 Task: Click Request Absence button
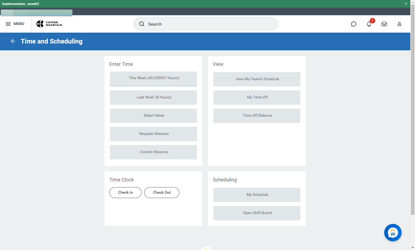[x=153, y=134]
